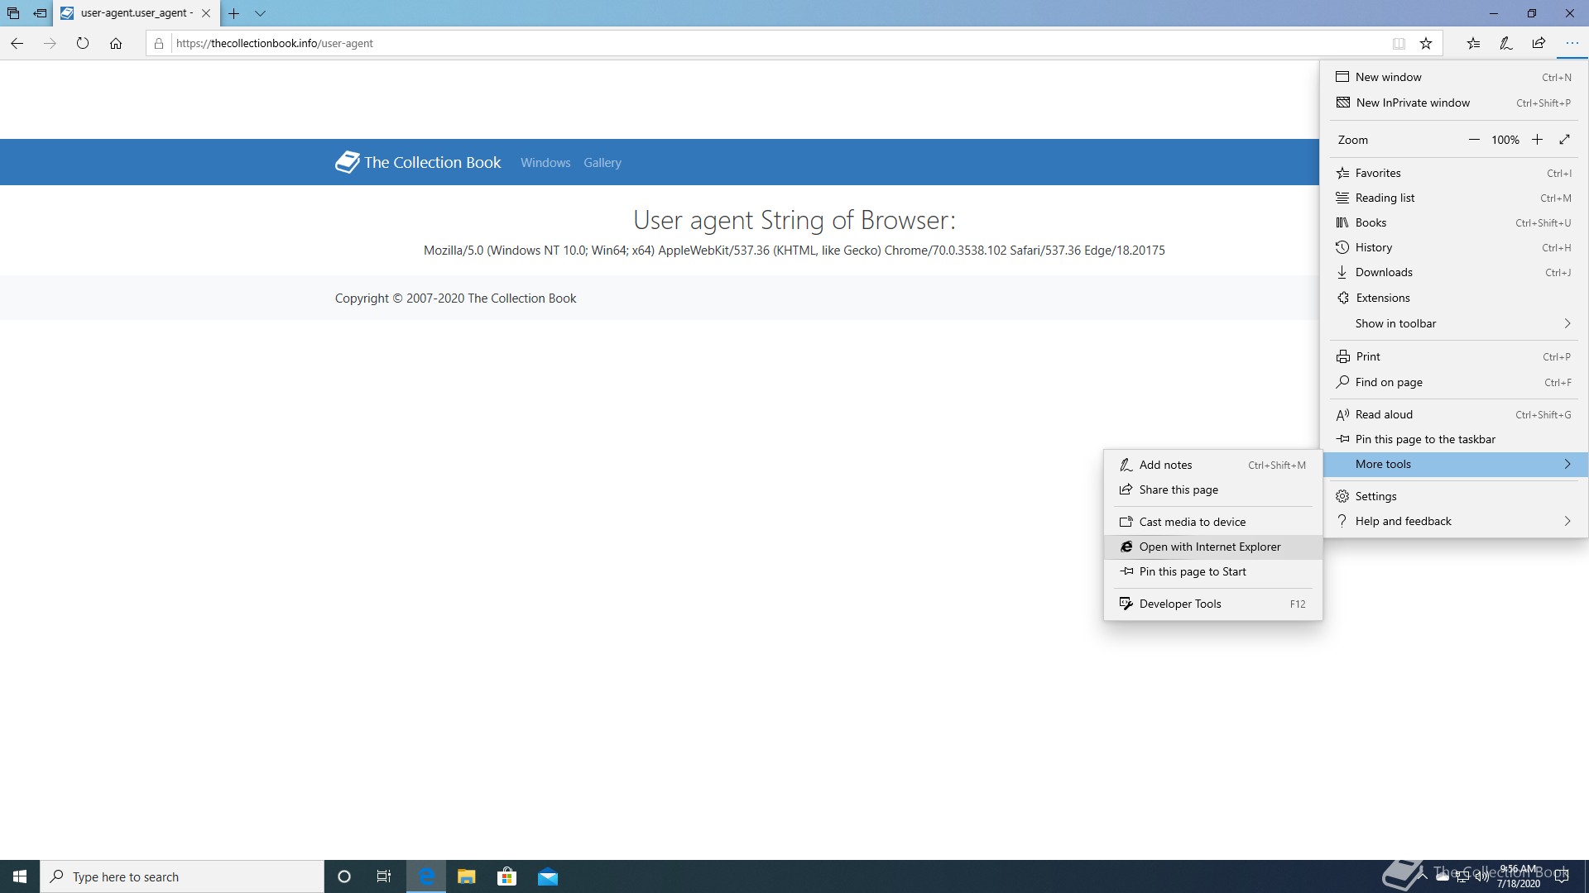This screenshot has height=893, width=1589.
Task: Click the Add notes pen icon in toolbar
Action: [1505, 43]
